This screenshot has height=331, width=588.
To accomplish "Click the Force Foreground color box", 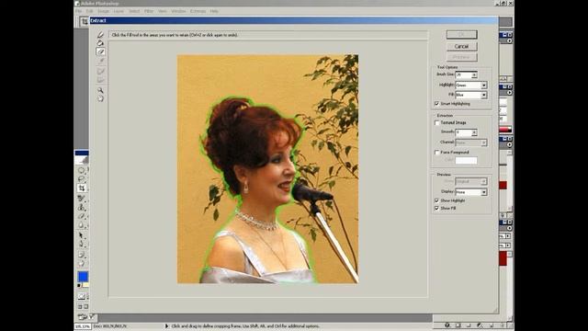I will [466, 161].
